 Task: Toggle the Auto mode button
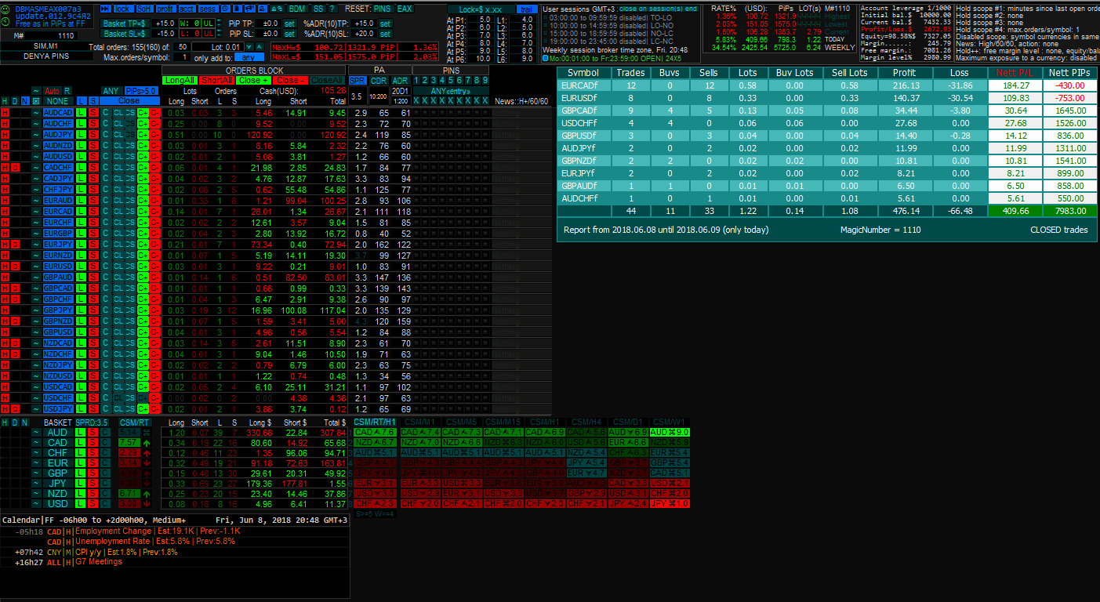pos(52,91)
